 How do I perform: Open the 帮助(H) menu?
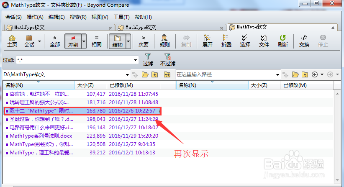tap(143, 17)
